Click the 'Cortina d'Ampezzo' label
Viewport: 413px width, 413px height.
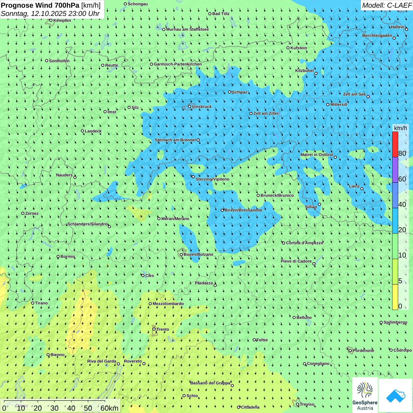click(x=305, y=243)
